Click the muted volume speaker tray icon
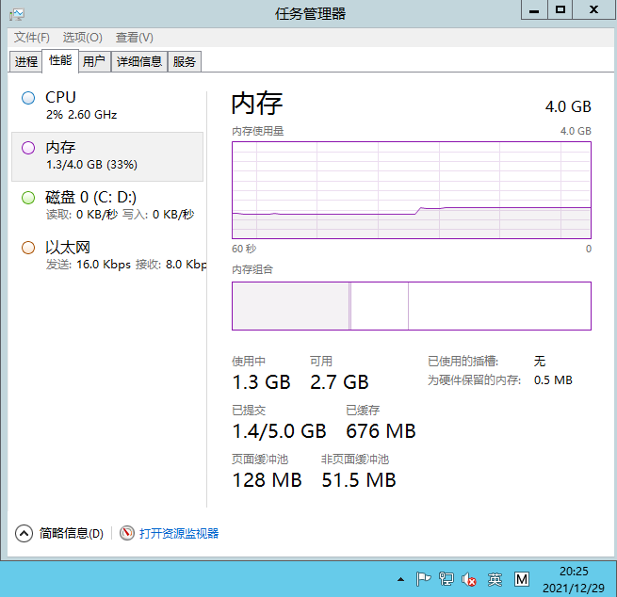The height and width of the screenshot is (597, 617). point(469,579)
